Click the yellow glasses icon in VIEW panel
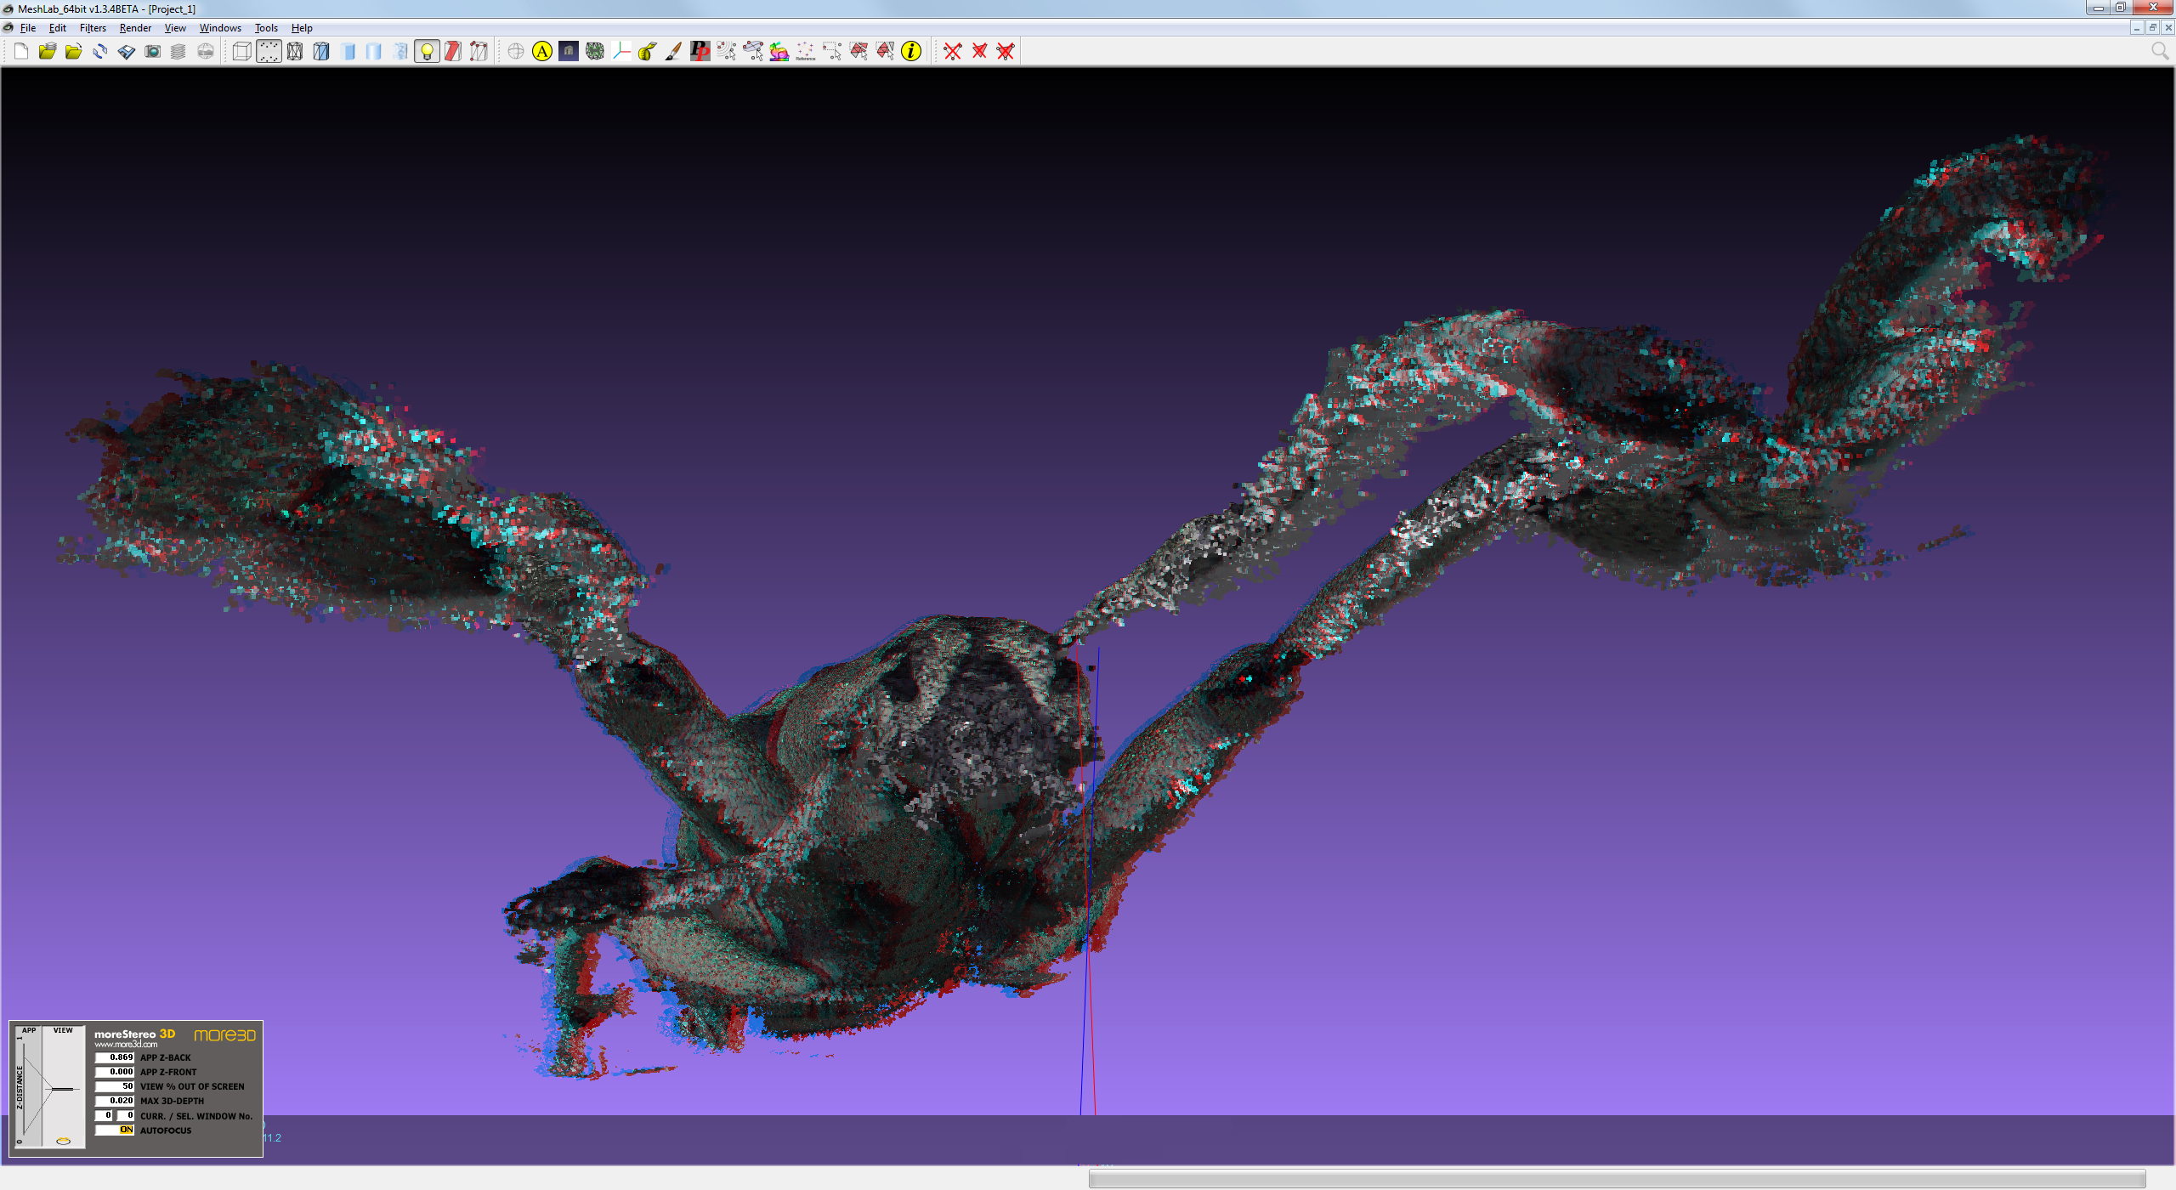This screenshot has height=1190, width=2176. (63, 1142)
